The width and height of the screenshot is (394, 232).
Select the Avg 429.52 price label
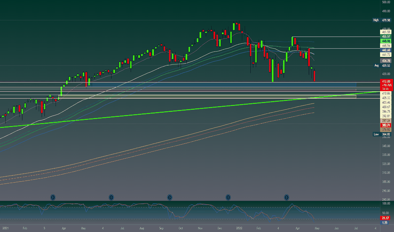[382, 65]
